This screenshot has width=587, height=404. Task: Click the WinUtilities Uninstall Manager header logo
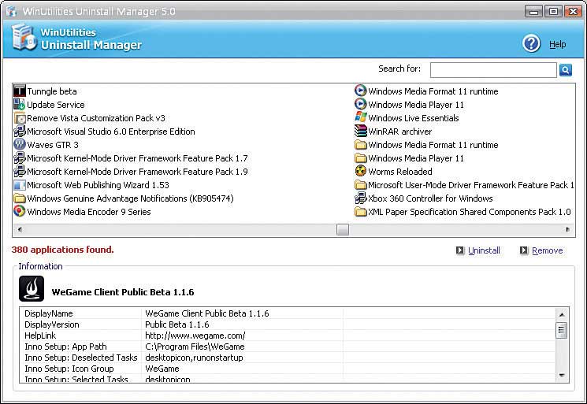24,37
